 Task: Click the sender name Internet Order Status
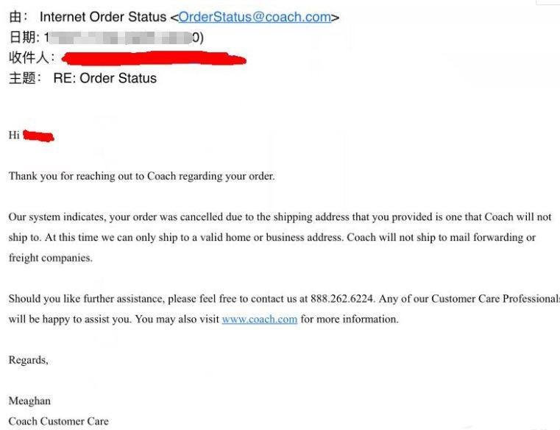click(x=103, y=17)
